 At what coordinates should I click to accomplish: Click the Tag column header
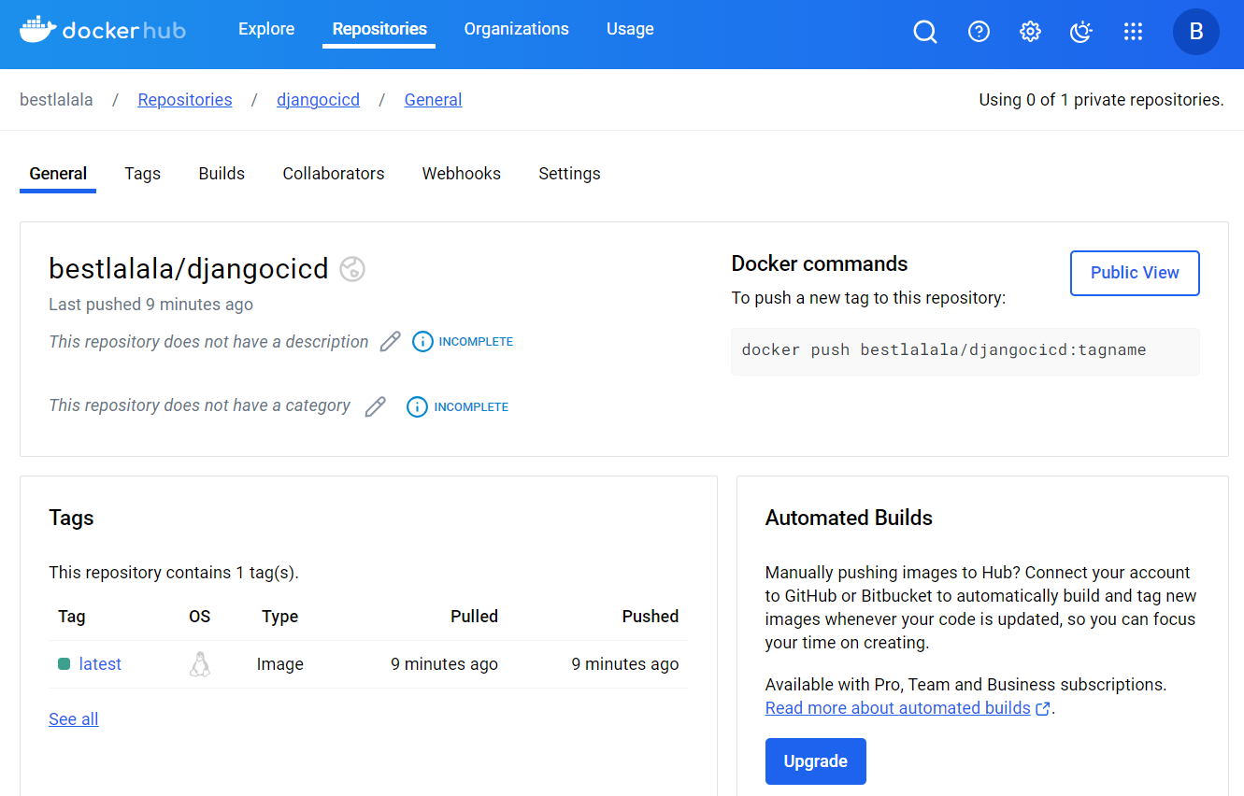72,617
